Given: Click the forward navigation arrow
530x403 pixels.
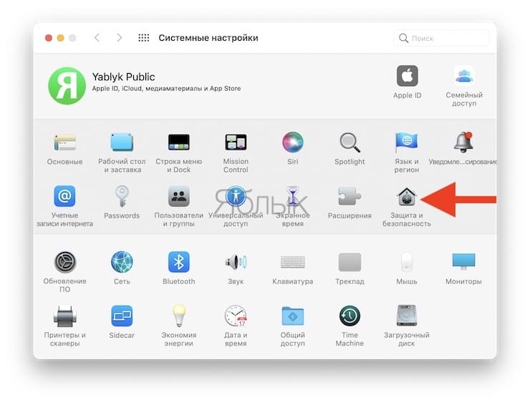Looking at the screenshot, I should click(119, 37).
